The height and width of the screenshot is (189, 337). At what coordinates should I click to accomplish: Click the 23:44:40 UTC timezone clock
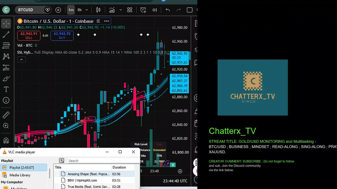click(175, 181)
